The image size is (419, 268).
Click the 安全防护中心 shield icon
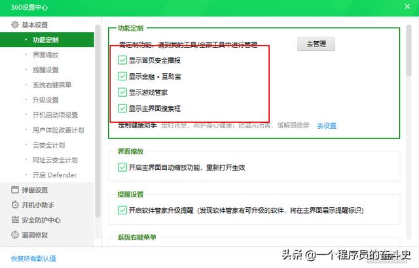click(x=15, y=220)
